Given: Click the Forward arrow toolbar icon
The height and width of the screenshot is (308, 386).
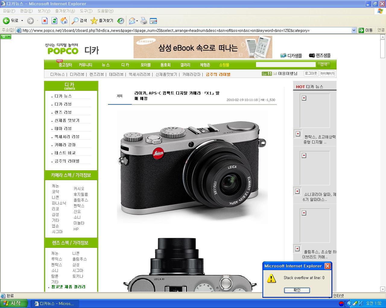Looking at the screenshot, I should tap(30, 21).
